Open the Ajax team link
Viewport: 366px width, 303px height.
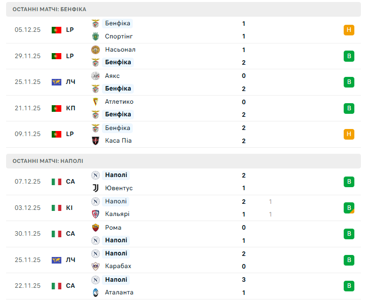[112, 76]
